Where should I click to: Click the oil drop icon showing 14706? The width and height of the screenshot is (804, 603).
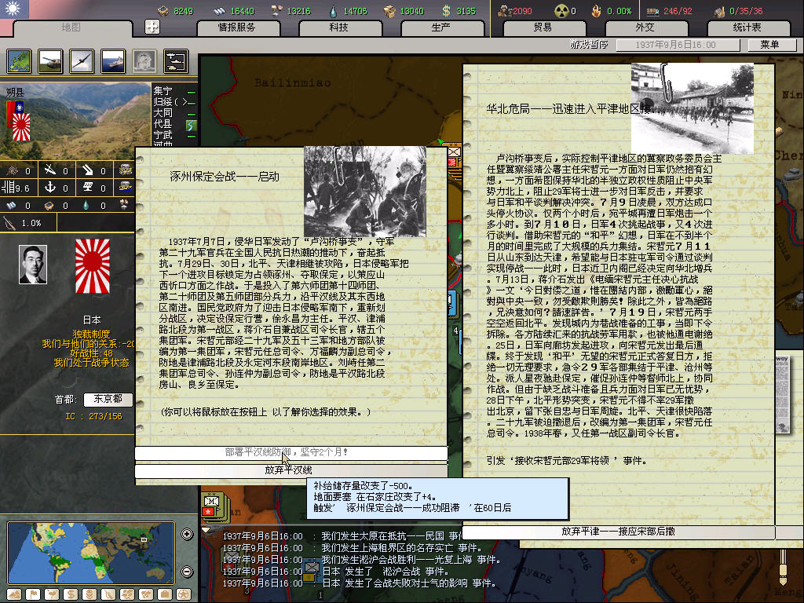pos(334,11)
